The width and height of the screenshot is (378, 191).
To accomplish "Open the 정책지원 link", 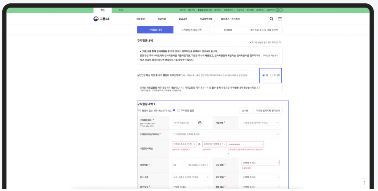I will tap(260, 10).
